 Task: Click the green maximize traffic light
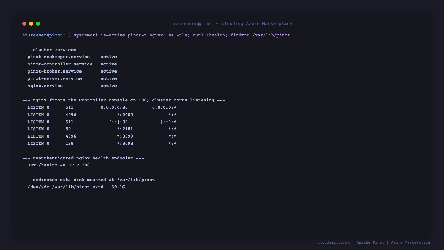click(x=38, y=24)
